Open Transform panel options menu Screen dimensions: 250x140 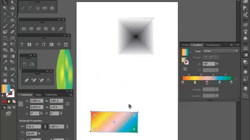(71, 95)
